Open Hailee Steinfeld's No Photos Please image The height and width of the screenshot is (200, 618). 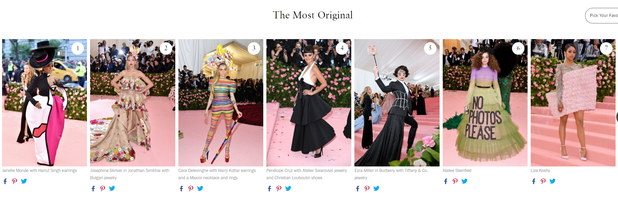point(485,103)
